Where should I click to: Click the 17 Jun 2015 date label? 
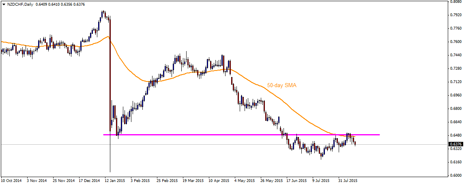click(296, 180)
